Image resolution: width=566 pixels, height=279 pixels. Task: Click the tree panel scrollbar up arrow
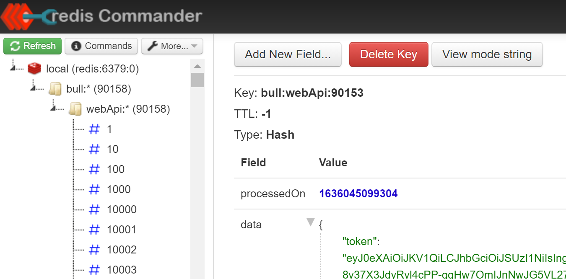197,67
